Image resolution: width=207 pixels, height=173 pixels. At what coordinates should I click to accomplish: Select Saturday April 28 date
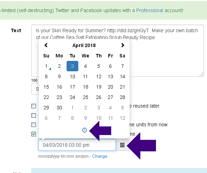click(x=122, y=97)
